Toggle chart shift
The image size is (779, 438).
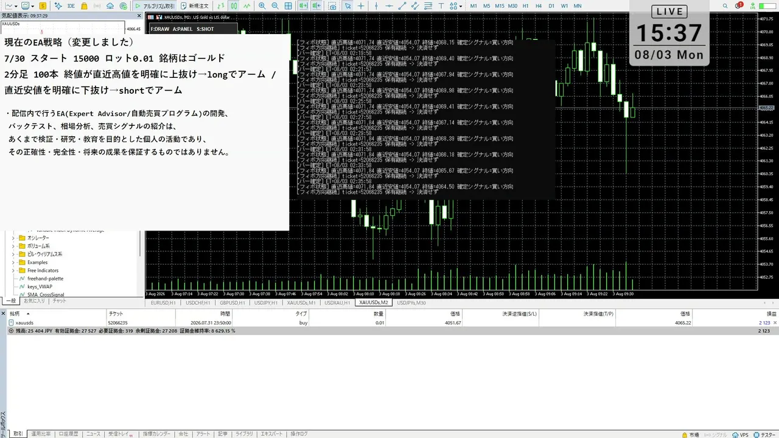[x=316, y=5]
